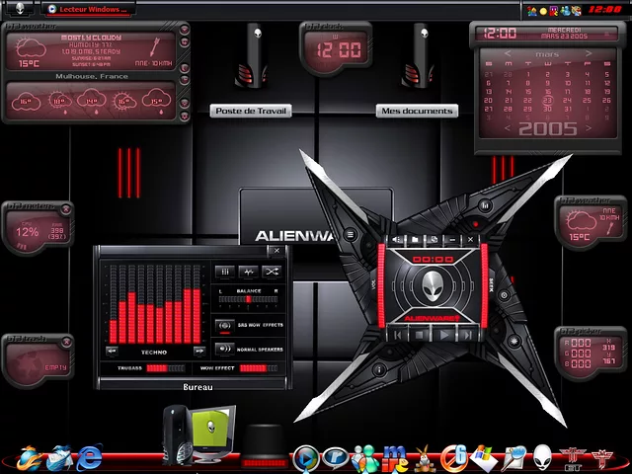Play track in the Alienware media player
The image size is (632, 474).
point(443,335)
